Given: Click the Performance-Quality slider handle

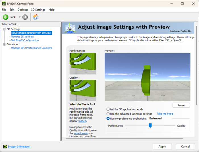Looking at the screenshot, I should 150,125.
